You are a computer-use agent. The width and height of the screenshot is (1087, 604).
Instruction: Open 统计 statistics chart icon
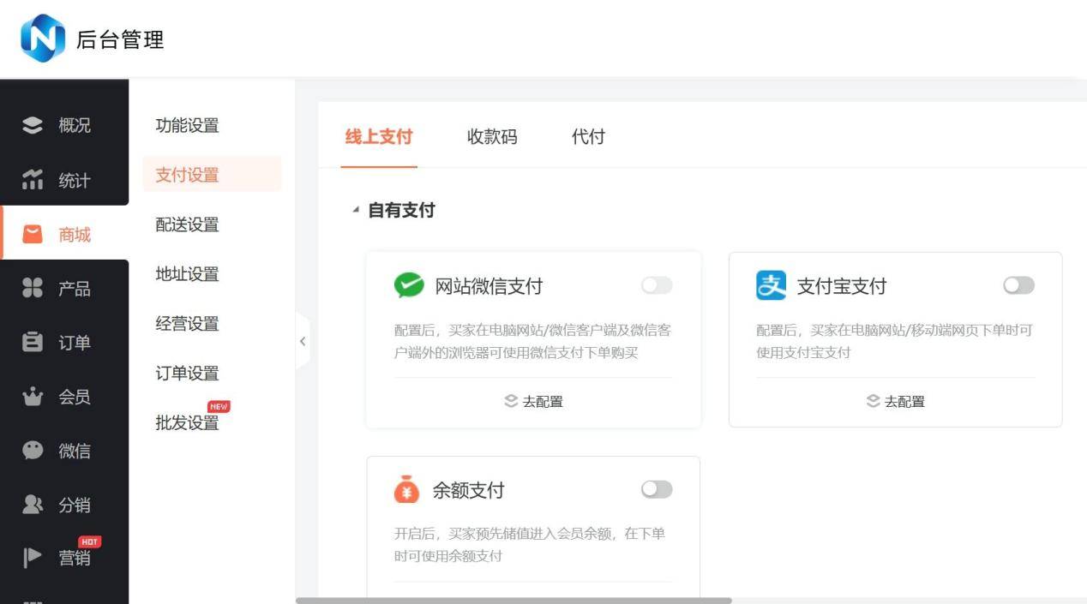pos(33,180)
